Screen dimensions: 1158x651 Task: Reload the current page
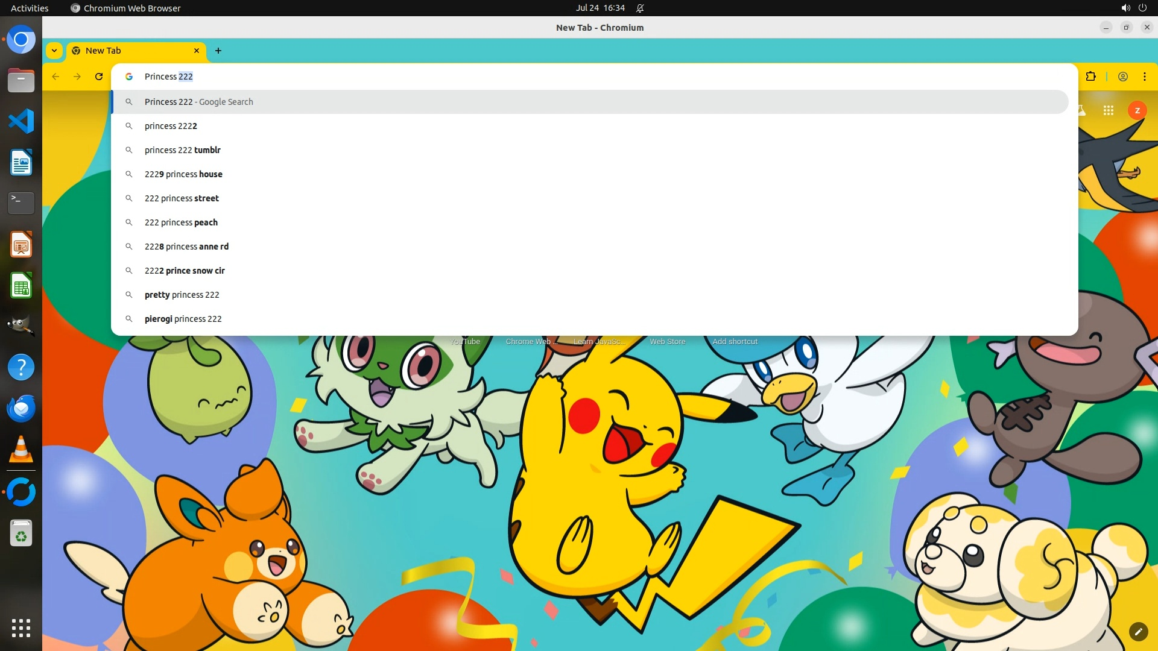tap(99, 77)
